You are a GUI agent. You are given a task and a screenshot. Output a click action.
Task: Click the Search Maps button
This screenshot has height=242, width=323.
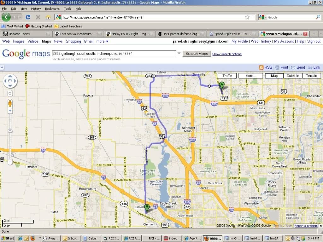pyautogui.click(x=197, y=54)
